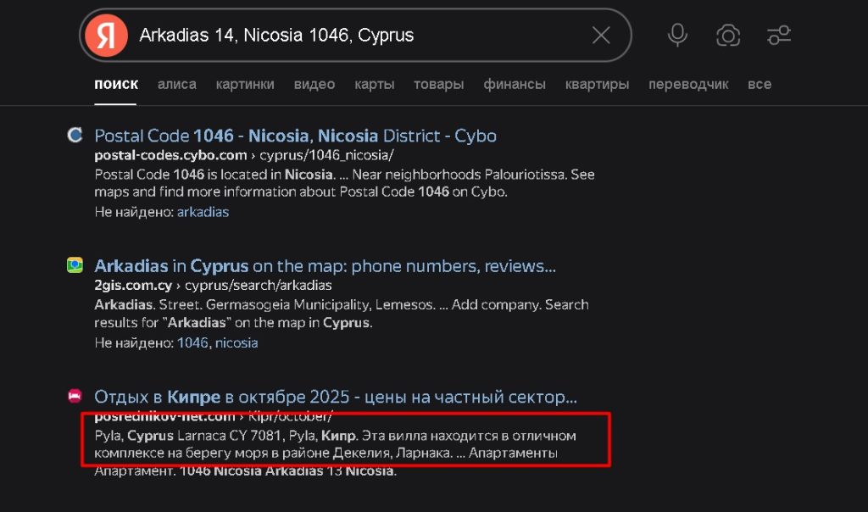
Task: Expand all services via the все tab
Action: coord(759,84)
